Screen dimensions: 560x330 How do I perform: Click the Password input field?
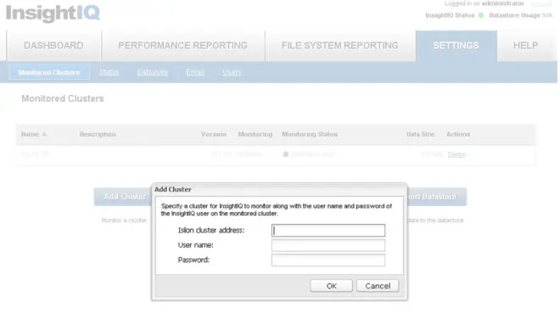coord(328,260)
